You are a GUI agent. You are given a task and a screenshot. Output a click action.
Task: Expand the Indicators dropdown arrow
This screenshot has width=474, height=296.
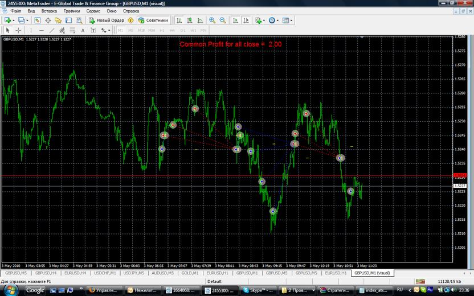point(264,20)
